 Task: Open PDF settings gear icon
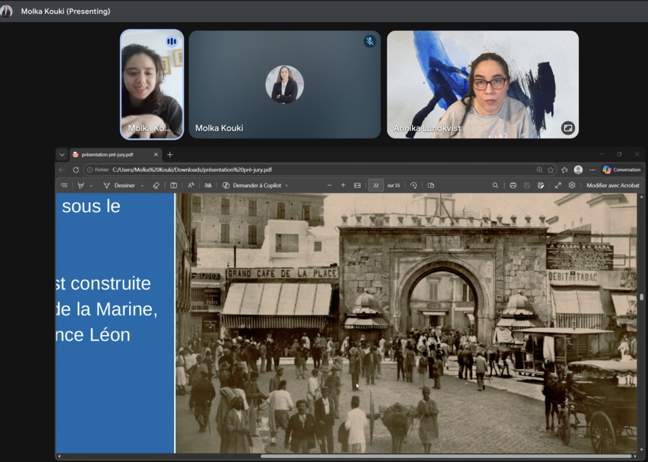(572, 185)
